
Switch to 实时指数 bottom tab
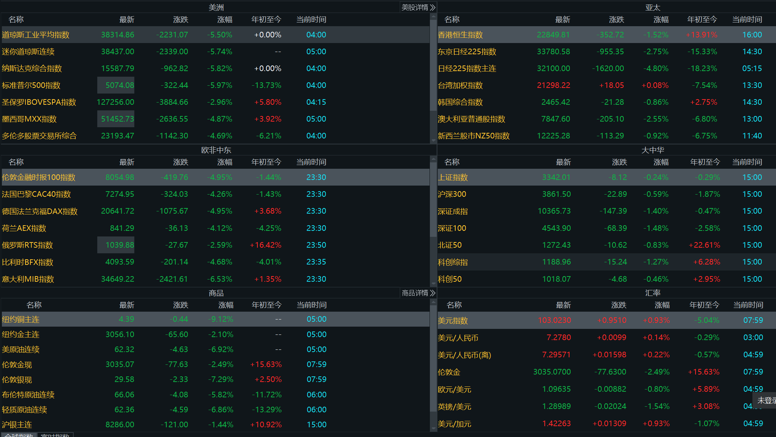[x=55, y=435]
